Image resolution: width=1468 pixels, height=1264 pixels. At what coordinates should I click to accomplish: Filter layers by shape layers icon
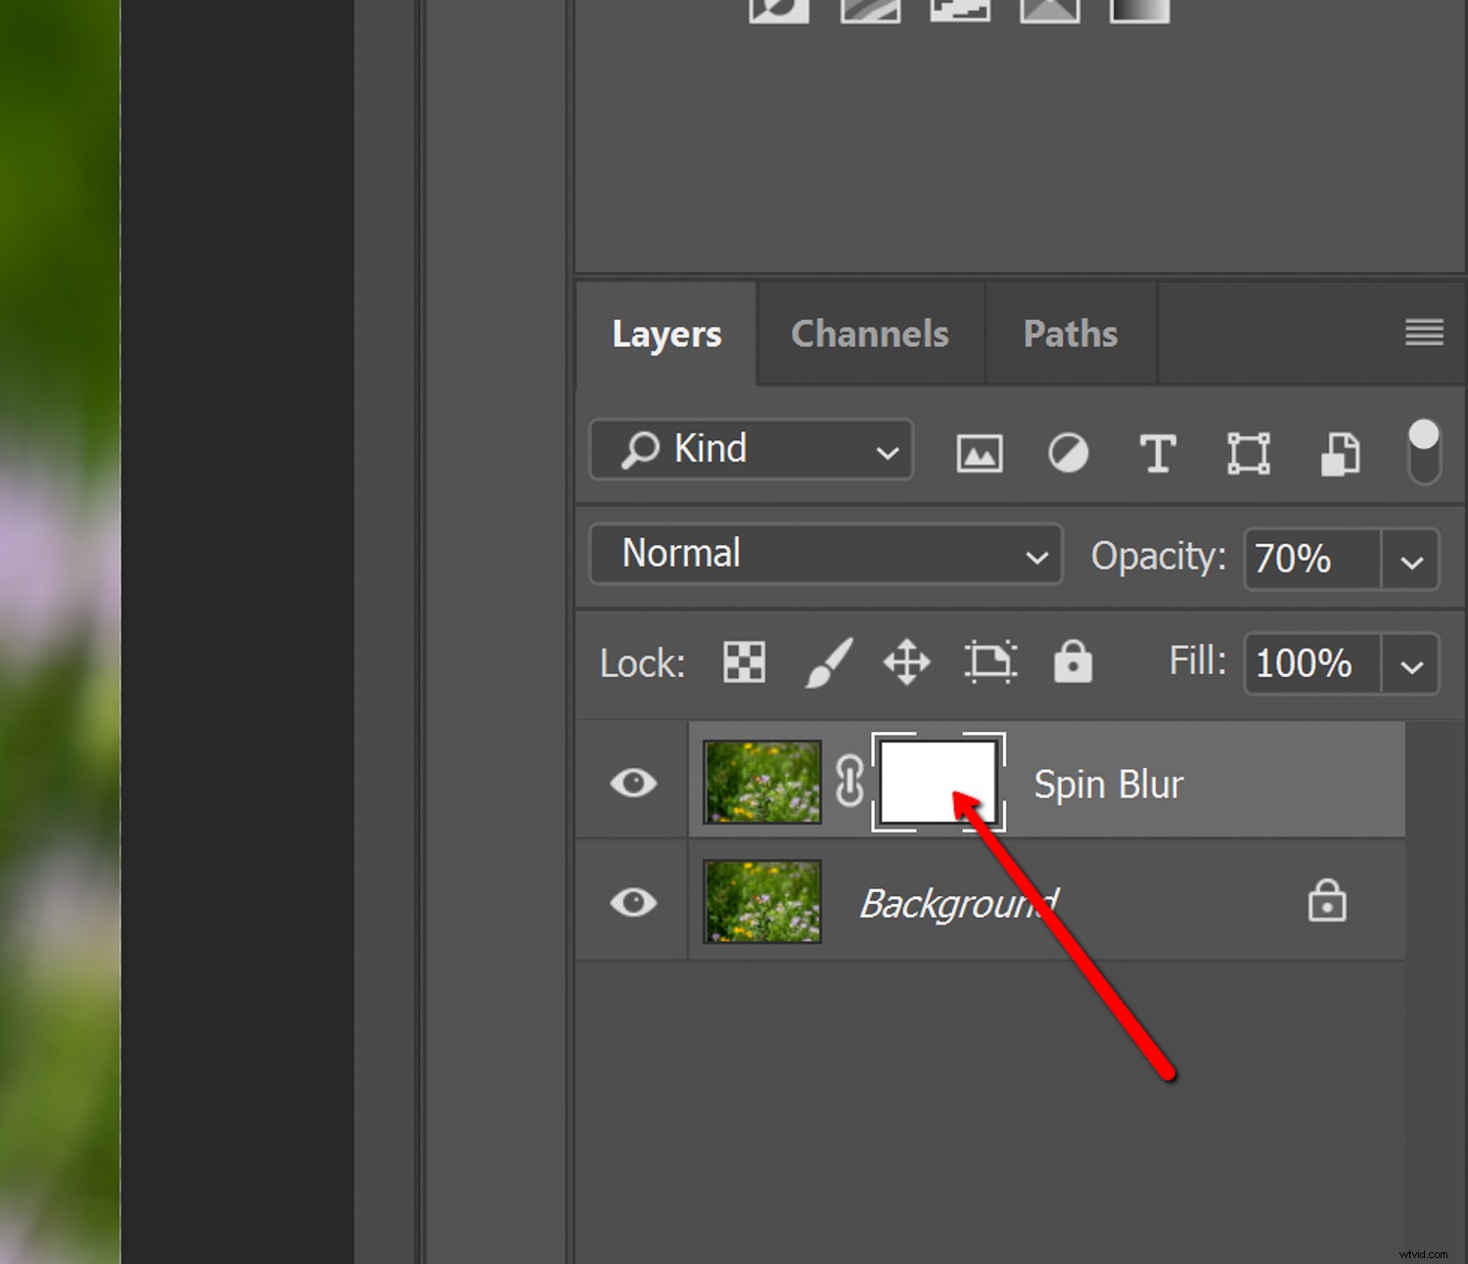click(x=1248, y=452)
